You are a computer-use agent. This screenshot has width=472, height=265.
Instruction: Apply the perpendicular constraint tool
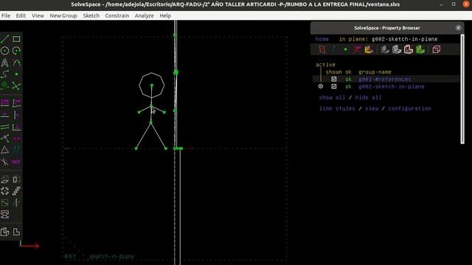click(x=16, y=127)
